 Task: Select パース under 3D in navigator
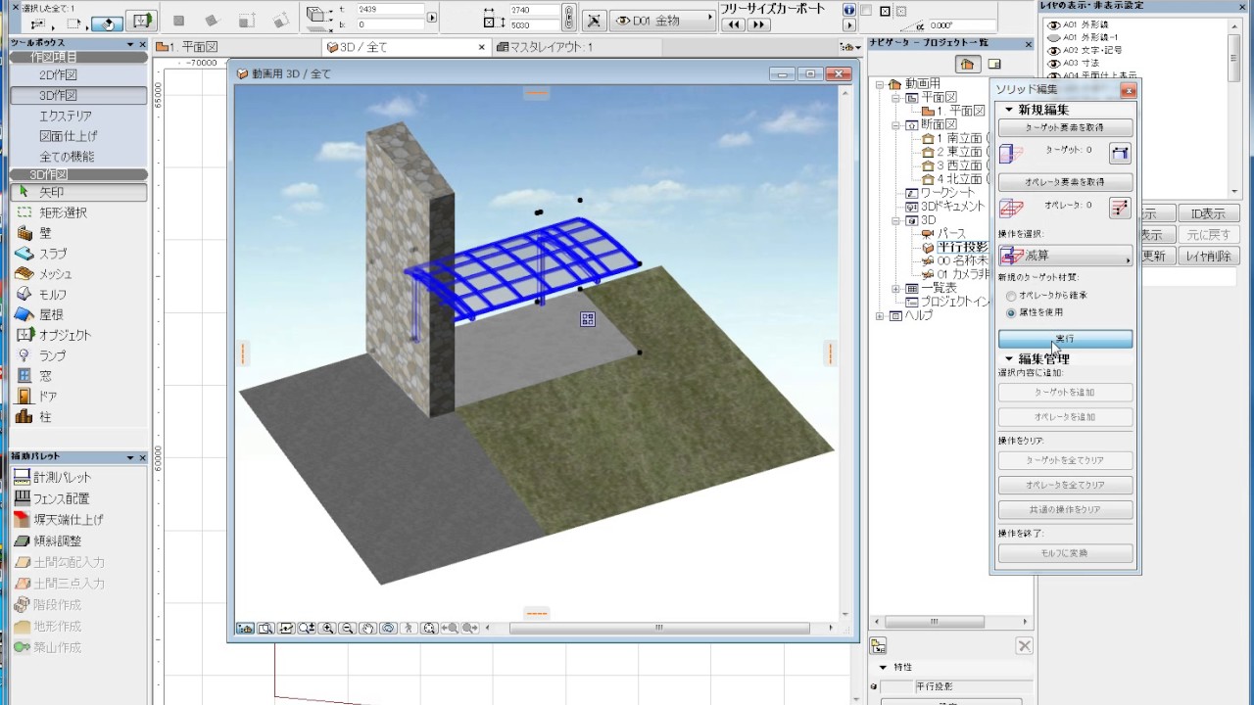coord(944,234)
